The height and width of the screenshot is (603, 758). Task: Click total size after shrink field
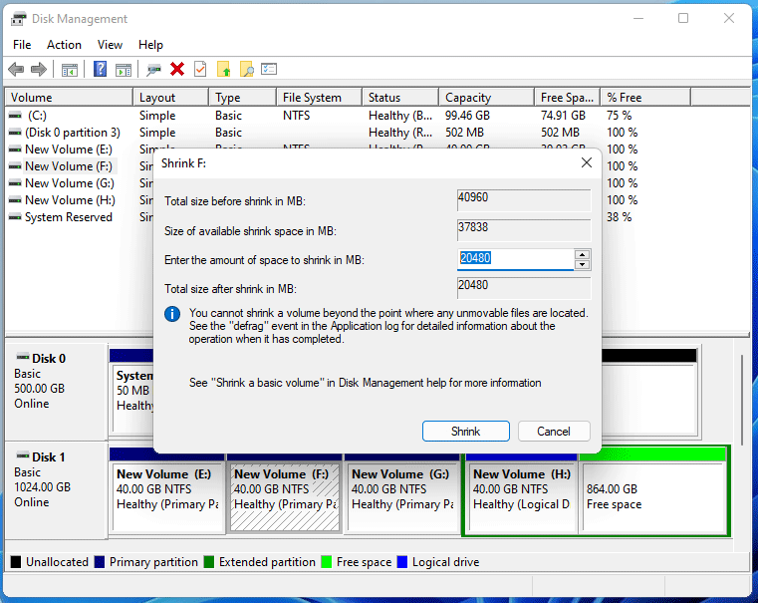click(524, 288)
